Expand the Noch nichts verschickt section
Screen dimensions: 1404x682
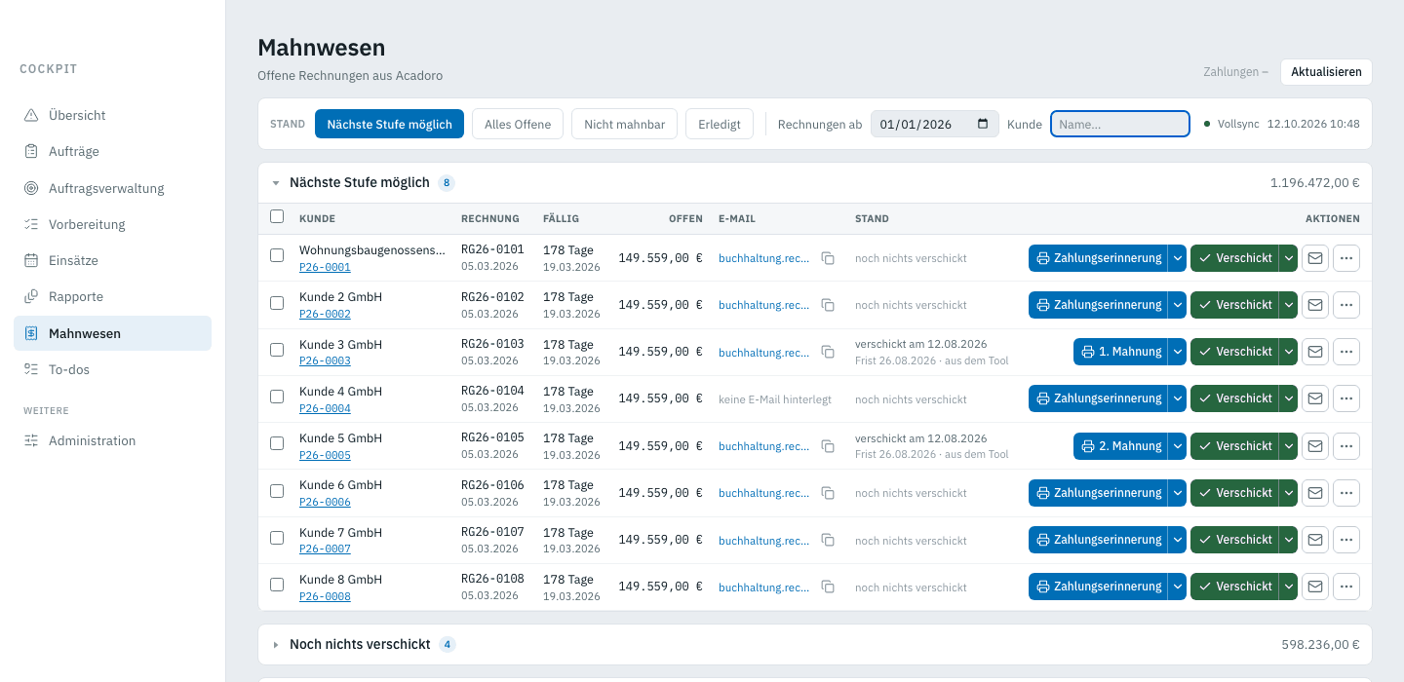(x=276, y=645)
